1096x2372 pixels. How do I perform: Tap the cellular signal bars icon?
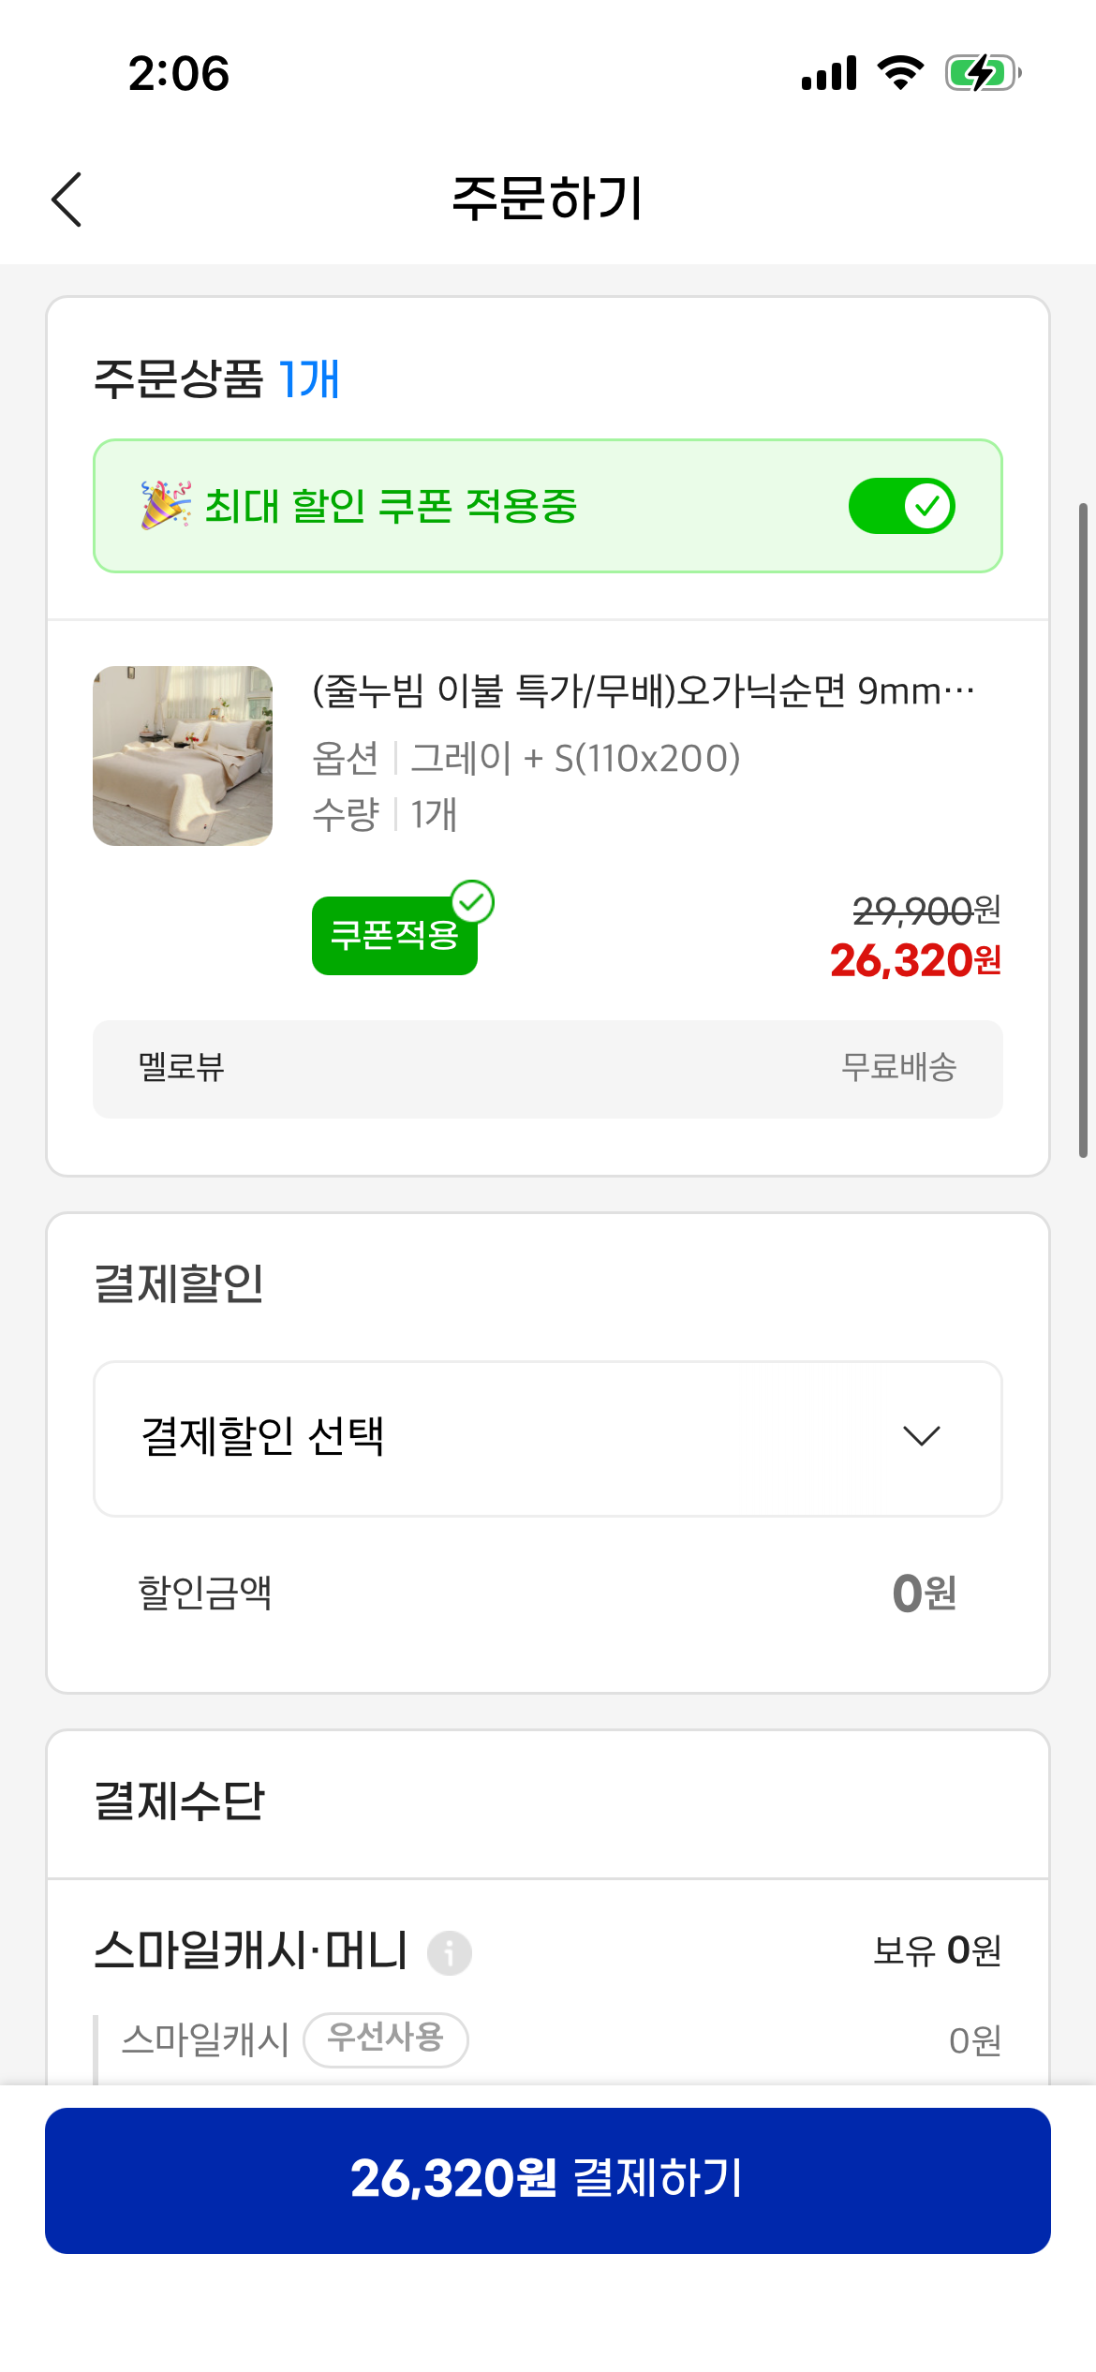829,73
